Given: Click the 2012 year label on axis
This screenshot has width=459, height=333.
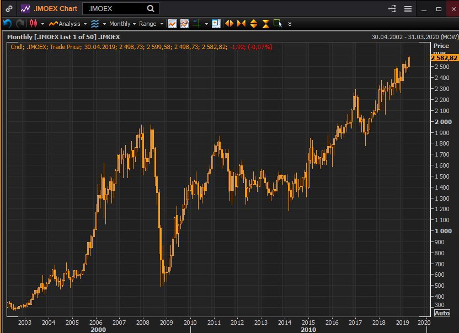Looking at the screenshot, I should click(237, 323).
